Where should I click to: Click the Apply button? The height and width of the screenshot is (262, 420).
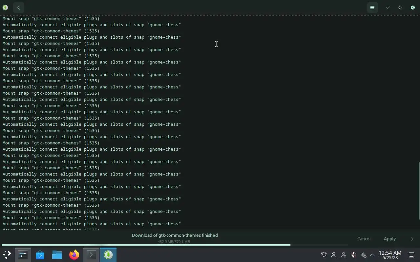(390, 239)
